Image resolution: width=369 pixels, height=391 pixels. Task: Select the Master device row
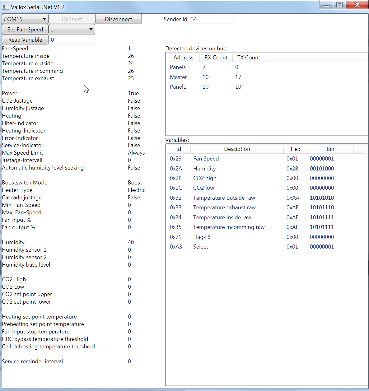pyautogui.click(x=267, y=77)
